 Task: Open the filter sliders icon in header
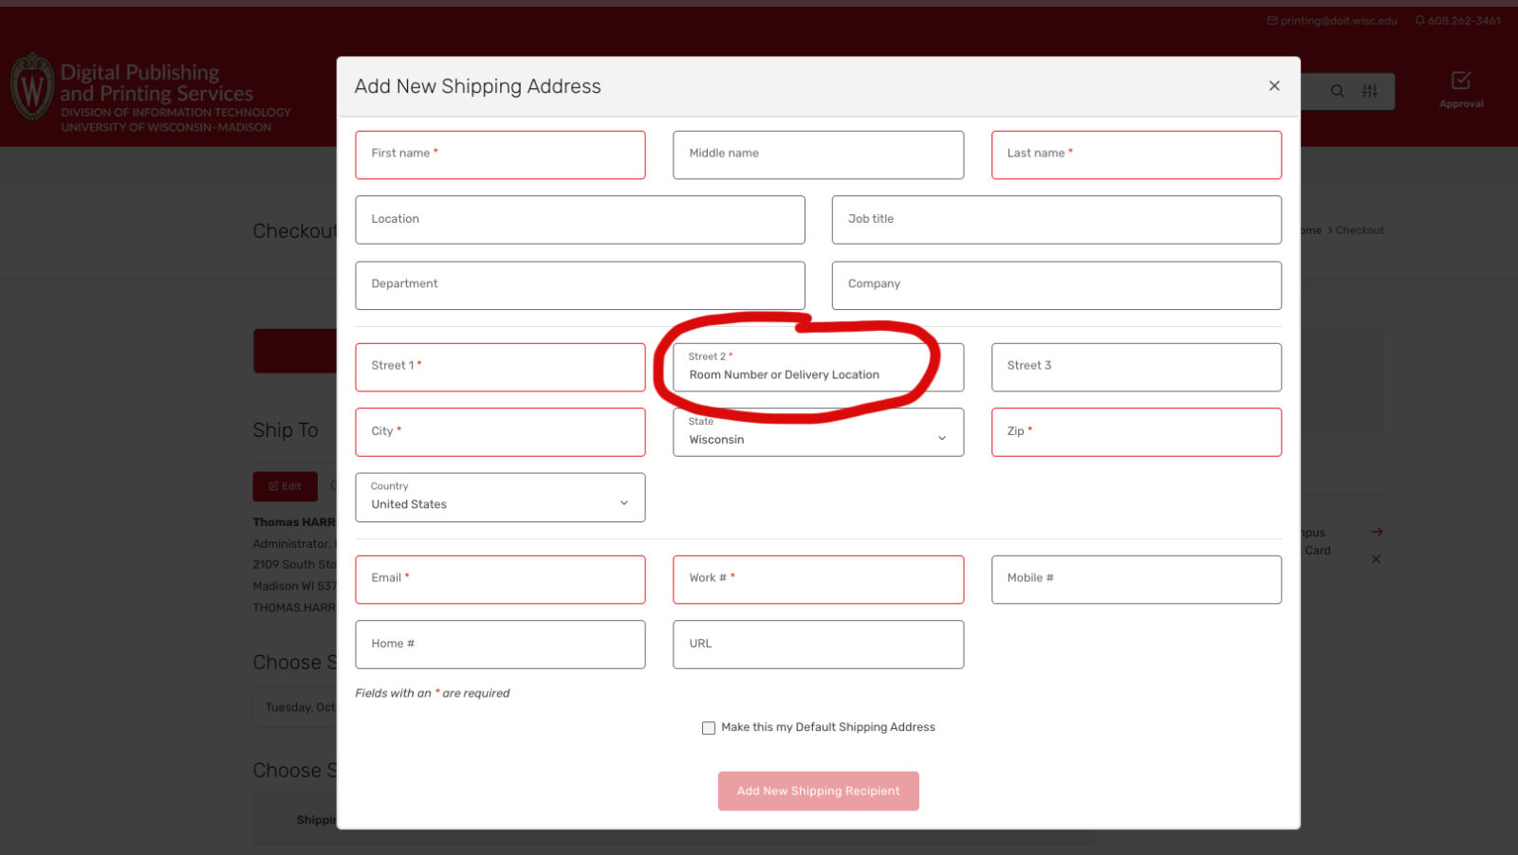pos(1370,91)
